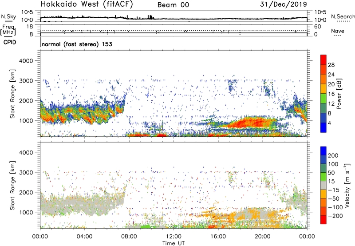Click the '04:00' time tick label
This screenshot has width=355, height=246.
(85, 237)
